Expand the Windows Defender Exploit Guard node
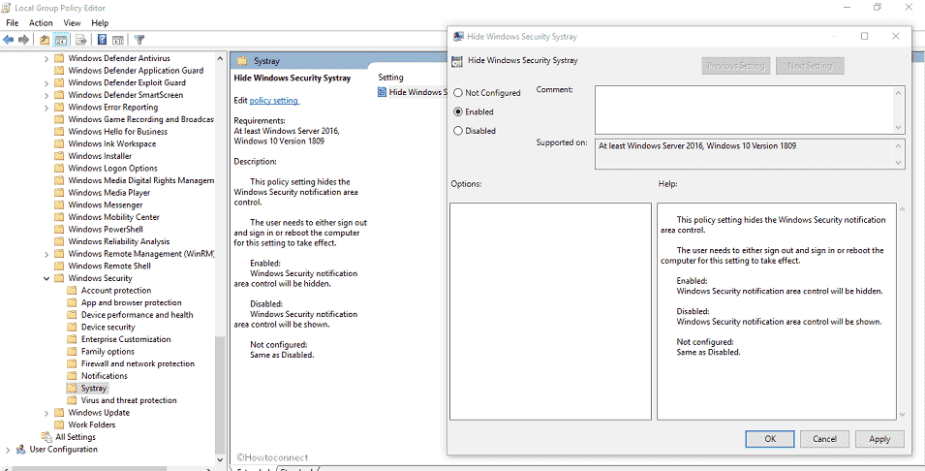The height and width of the screenshot is (471, 925). pos(46,82)
